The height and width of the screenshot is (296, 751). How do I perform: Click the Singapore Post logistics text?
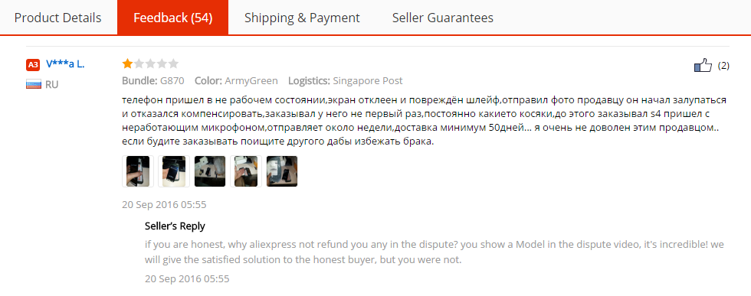click(368, 81)
